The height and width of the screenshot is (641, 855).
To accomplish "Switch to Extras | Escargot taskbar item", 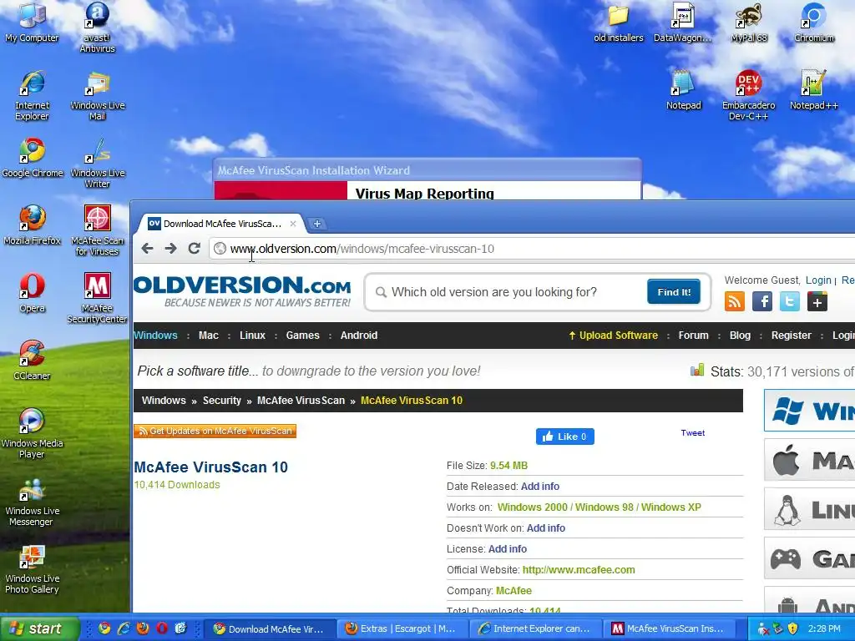I will pos(402,628).
